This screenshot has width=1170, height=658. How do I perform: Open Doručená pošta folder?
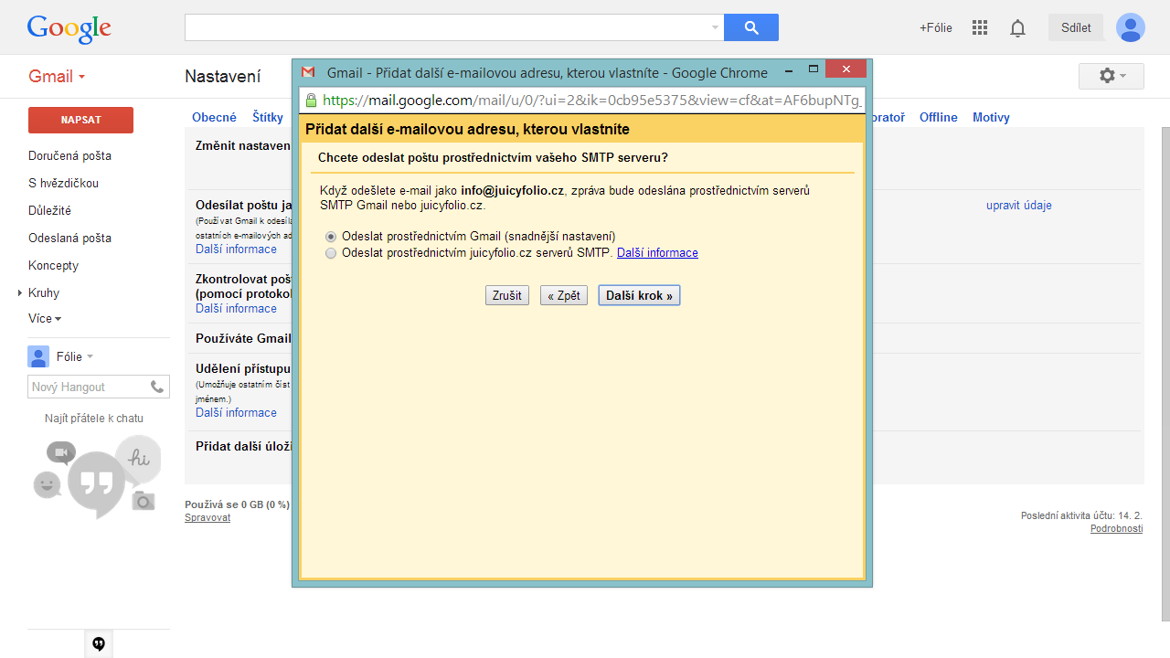point(69,155)
